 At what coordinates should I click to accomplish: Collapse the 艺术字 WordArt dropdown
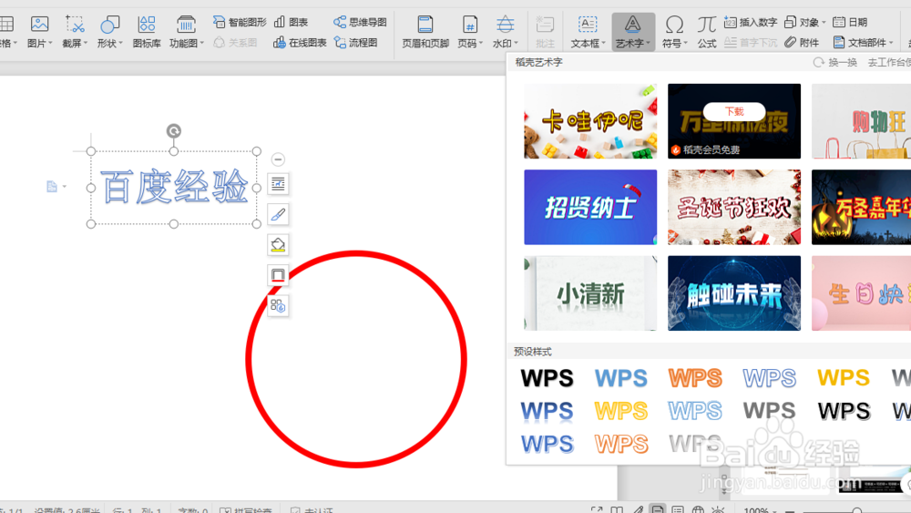pyautogui.click(x=648, y=43)
